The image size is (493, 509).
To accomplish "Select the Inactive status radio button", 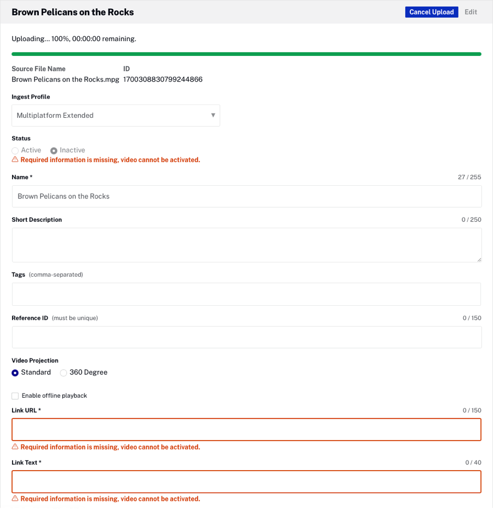I will [54, 151].
